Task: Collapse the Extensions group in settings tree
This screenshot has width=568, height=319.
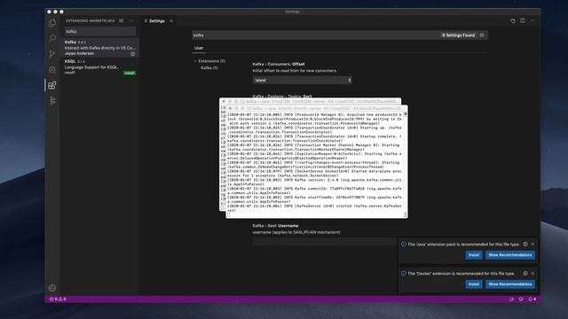Action: (195, 61)
